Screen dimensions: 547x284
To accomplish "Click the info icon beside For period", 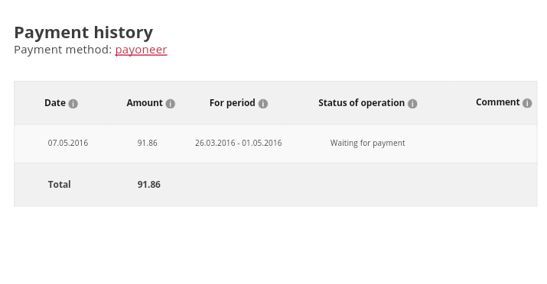I will (263, 104).
